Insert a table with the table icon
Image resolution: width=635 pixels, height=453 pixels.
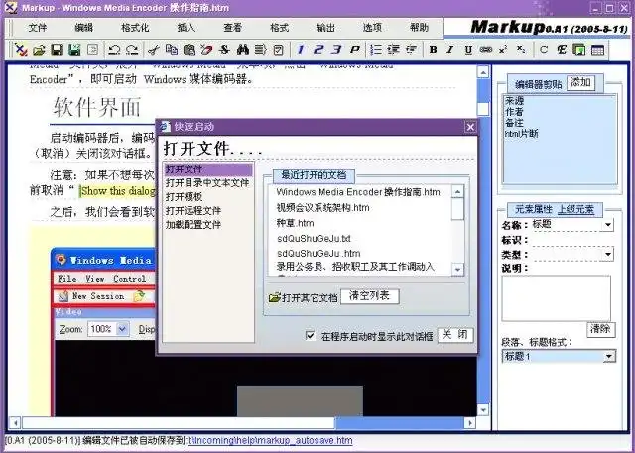click(597, 50)
